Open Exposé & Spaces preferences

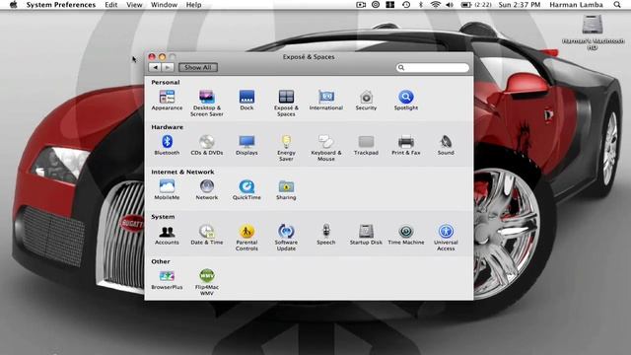pos(286,103)
